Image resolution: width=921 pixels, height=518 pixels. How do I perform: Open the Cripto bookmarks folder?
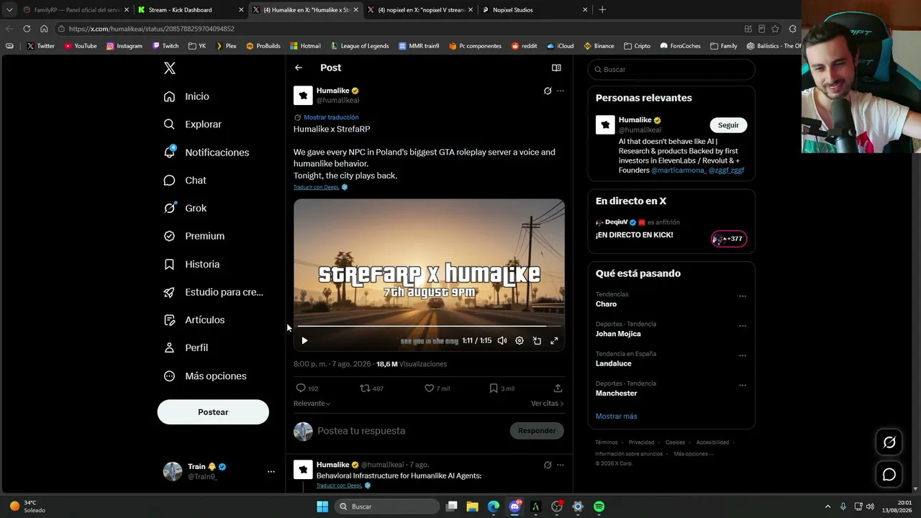pos(637,46)
